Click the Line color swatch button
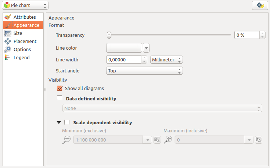270x168 pixels. (x=124, y=48)
